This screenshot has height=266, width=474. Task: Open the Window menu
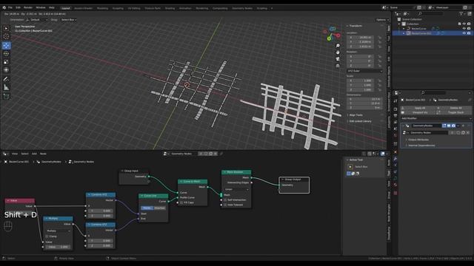pos(41,7)
